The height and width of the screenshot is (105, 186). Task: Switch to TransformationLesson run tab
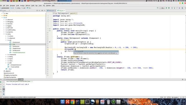[x=11, y=79]
